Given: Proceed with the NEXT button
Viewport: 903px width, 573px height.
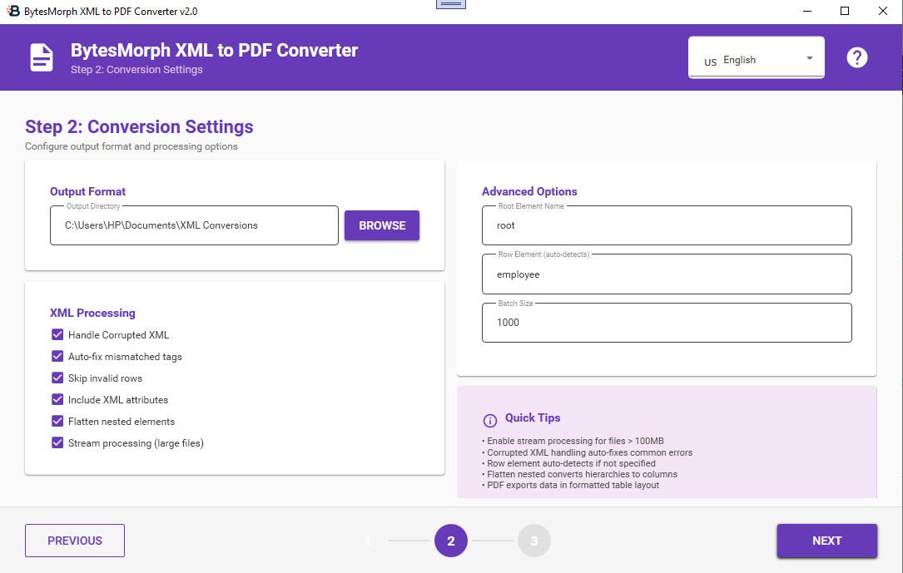Looking at the screenshot, I should 826,541.
